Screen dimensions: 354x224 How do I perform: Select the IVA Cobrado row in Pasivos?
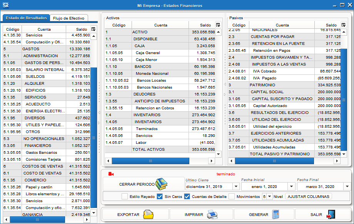pos(284,71)
